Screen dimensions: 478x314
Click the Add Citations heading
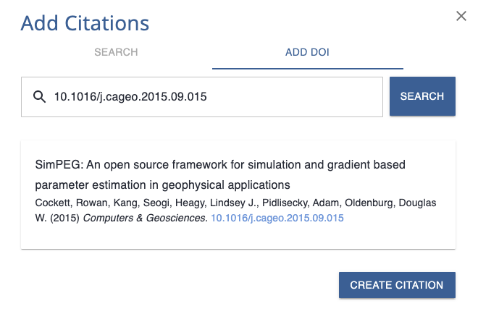(85, 23)
